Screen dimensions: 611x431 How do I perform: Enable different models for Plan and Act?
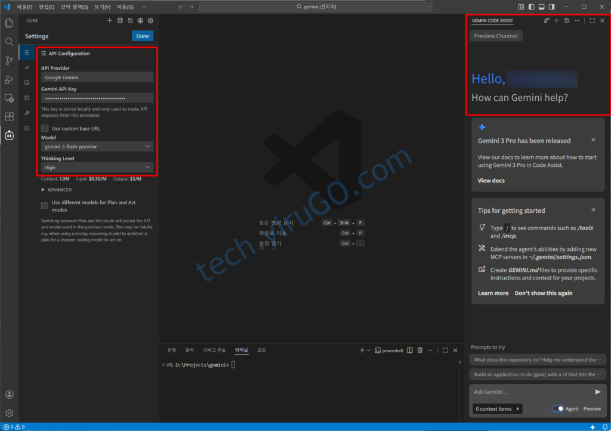point(45,206)
